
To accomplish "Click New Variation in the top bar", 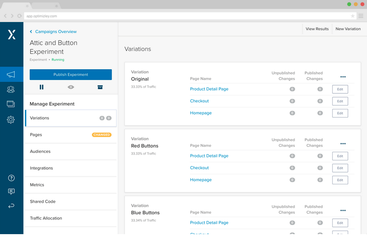I will pos(348,29).
